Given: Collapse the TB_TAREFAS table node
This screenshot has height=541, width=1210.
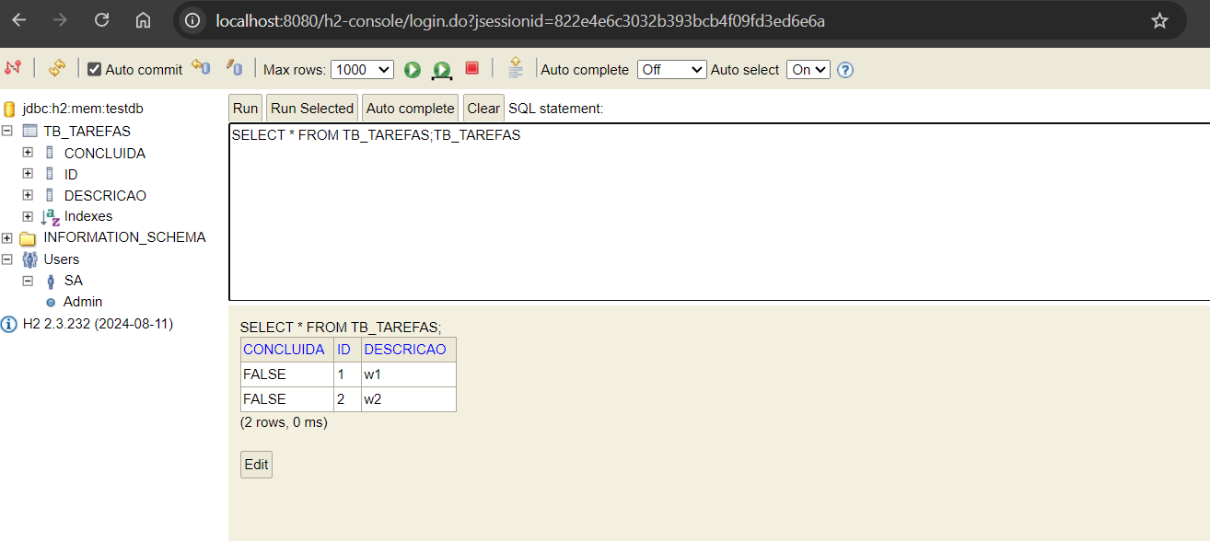Looking at the screenshot, I should coord(6,130).
